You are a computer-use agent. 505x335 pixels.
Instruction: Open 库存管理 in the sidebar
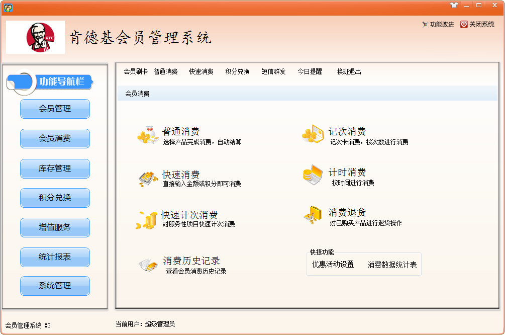(55, 169)
